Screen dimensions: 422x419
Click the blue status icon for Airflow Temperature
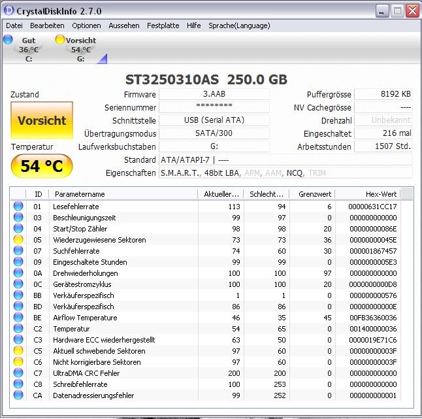pos(18,317)
